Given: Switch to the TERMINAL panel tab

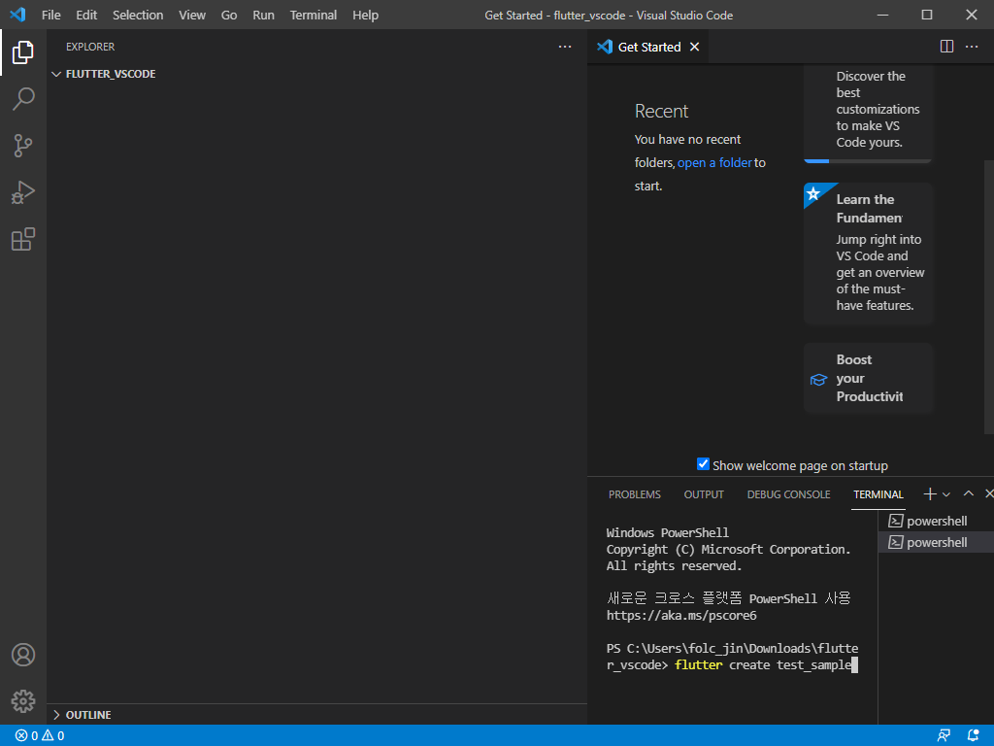Looking at the screenshot, I should pos(878,494).
